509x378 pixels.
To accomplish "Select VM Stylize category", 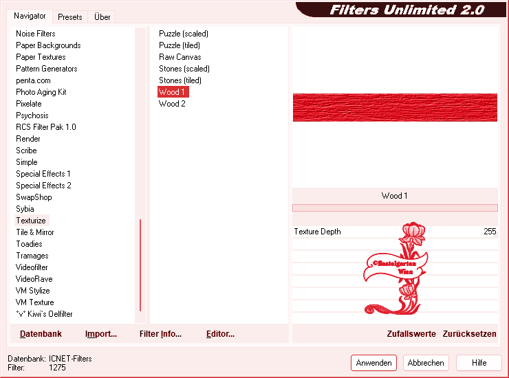I will 32,291.
